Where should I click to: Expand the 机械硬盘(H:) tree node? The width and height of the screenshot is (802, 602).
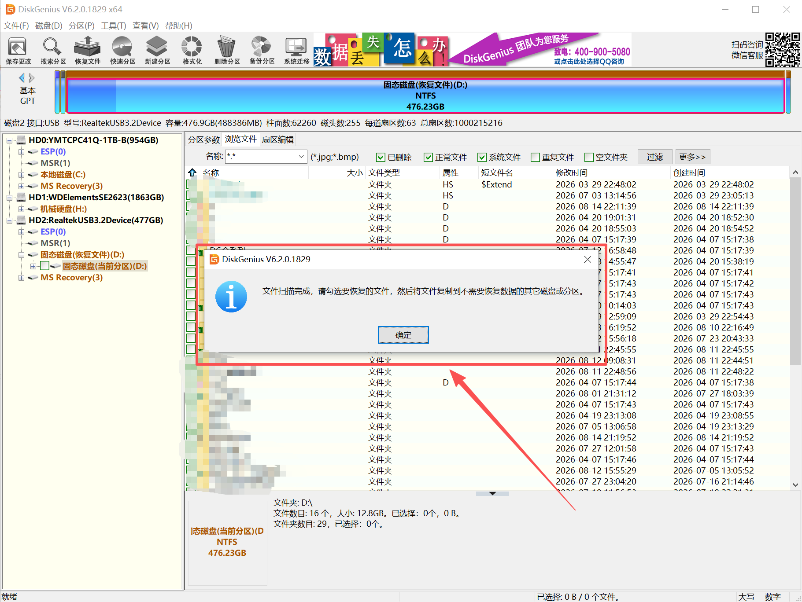pos(21,209)
